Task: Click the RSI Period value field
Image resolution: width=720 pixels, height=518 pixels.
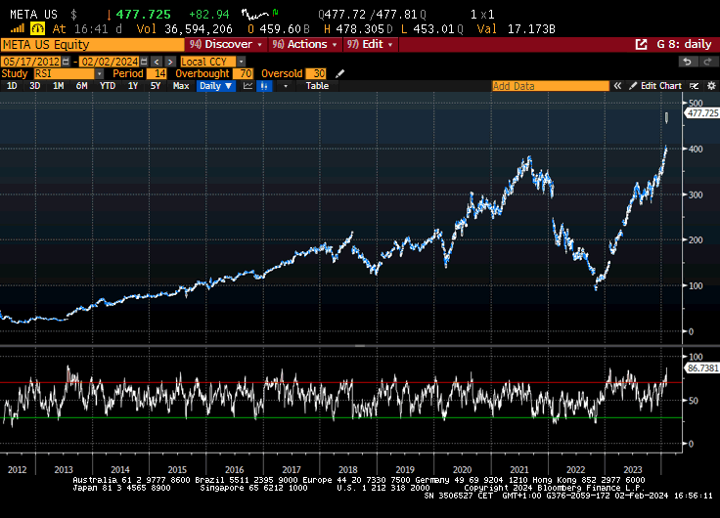Action: 157,74
